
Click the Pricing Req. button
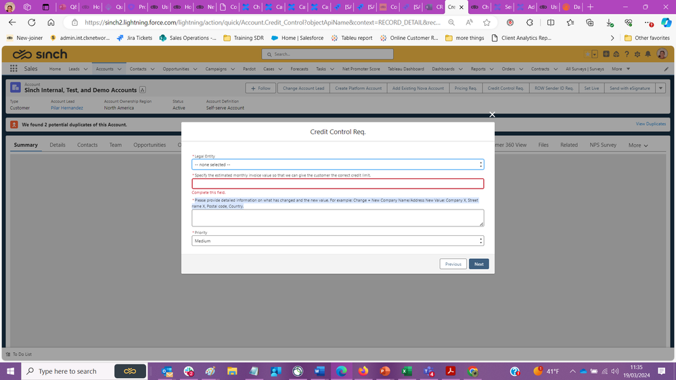pos(466,89)
